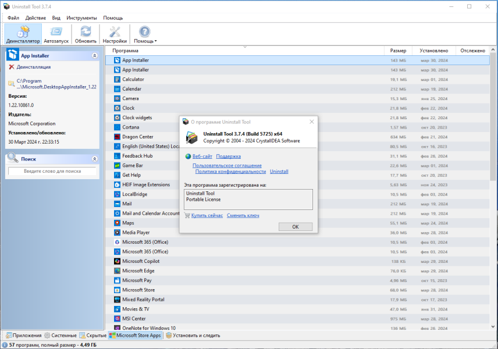Select the Calendar app icon
Screen dimensions: 498x349
pyautogui.click(x=117, y=89)
